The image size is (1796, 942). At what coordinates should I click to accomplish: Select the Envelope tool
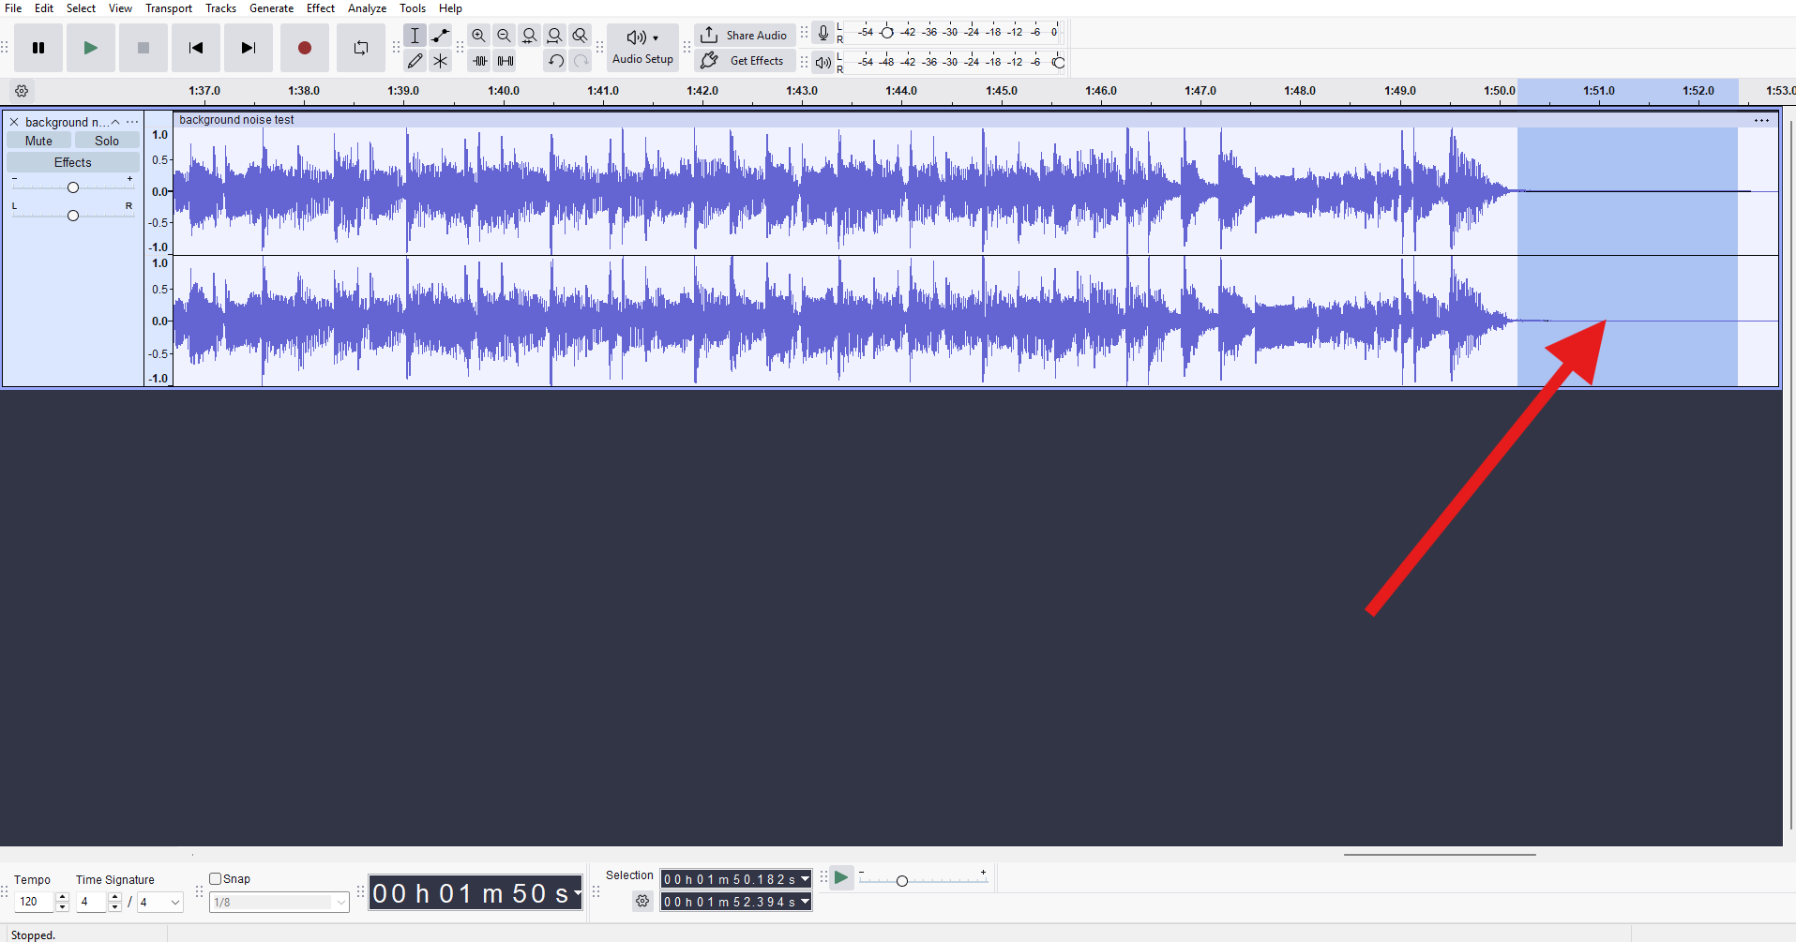point(441,36)
